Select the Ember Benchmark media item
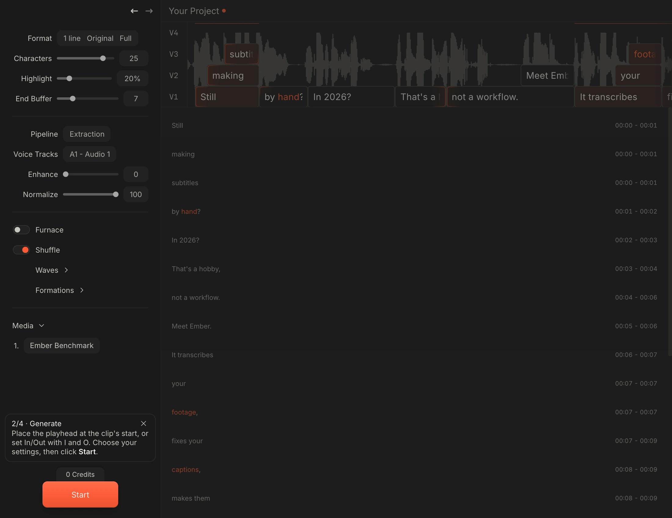Viewport: 672px width, 518px height. [61, 346]
